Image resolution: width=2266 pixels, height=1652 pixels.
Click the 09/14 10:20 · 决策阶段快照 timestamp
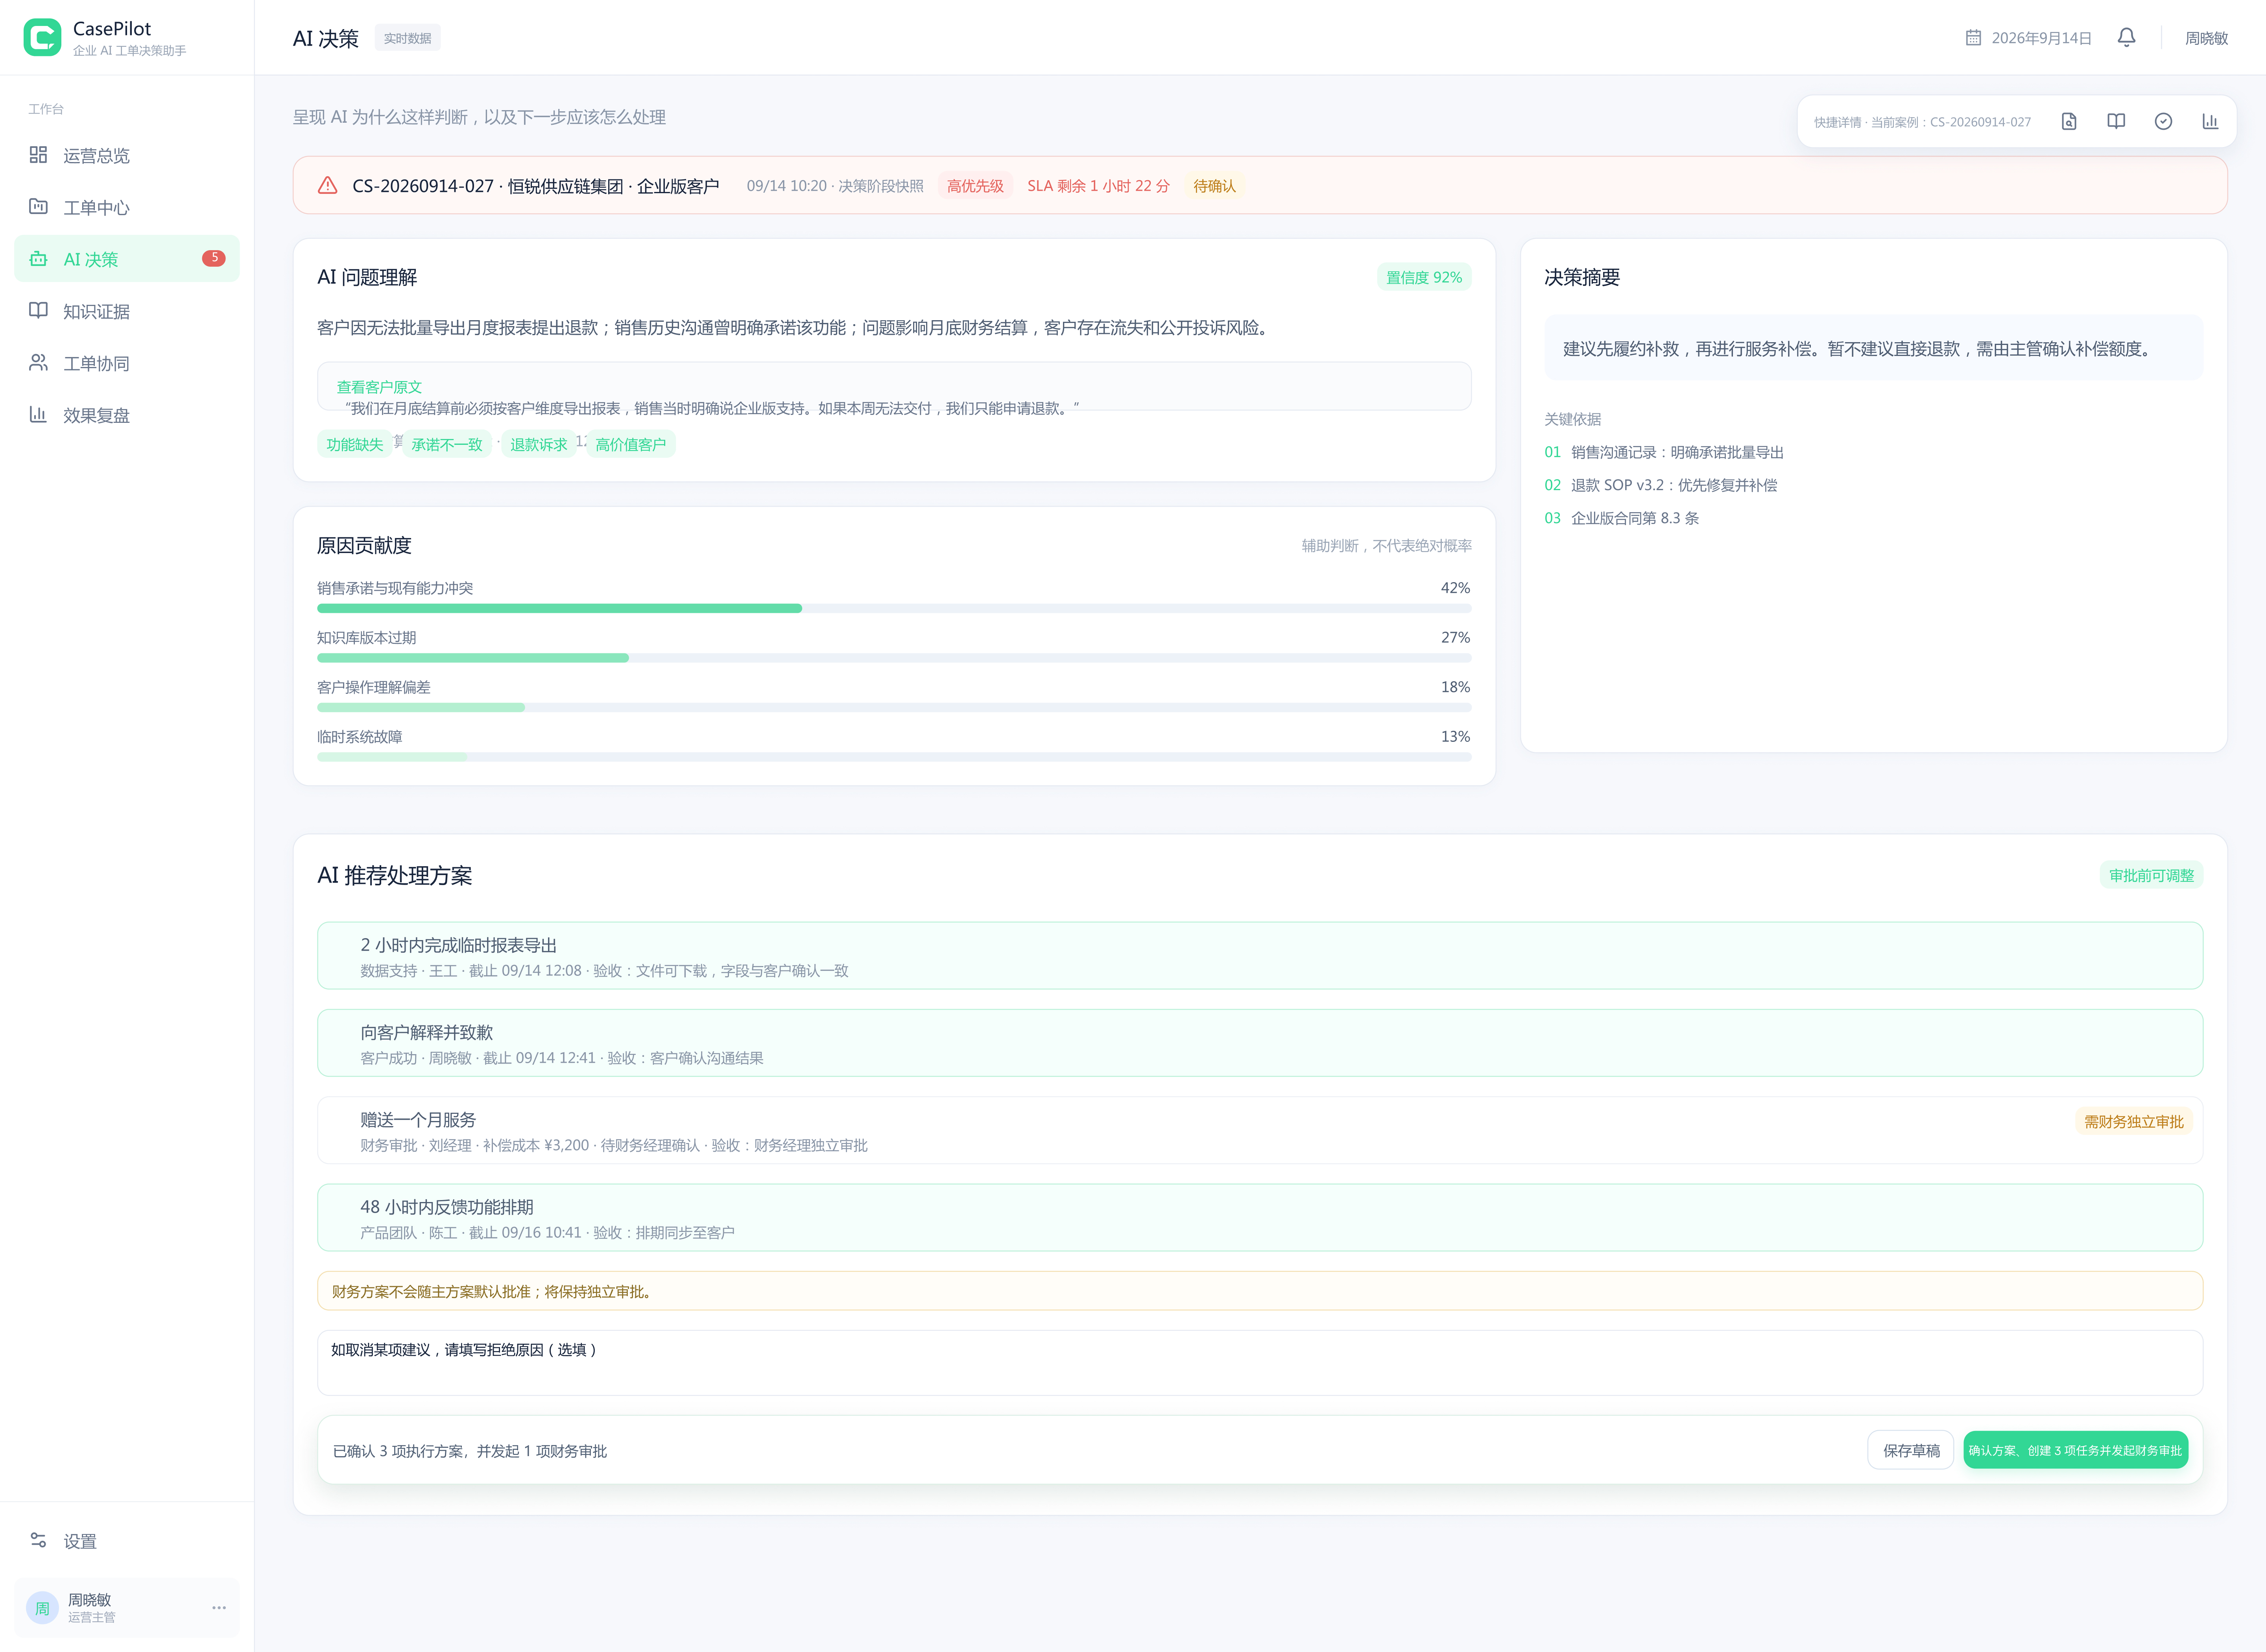[x=835, y=186]
